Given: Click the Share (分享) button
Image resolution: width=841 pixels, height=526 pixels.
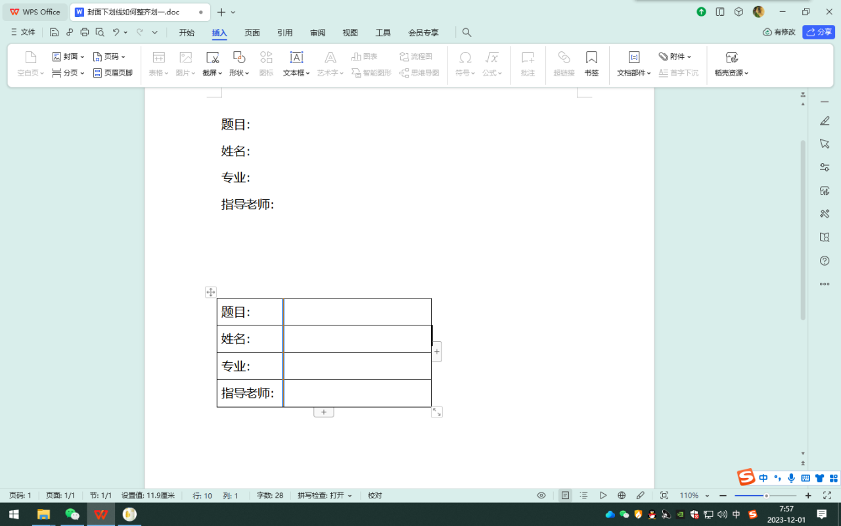Looking at the screenshot, I should 819,32.
